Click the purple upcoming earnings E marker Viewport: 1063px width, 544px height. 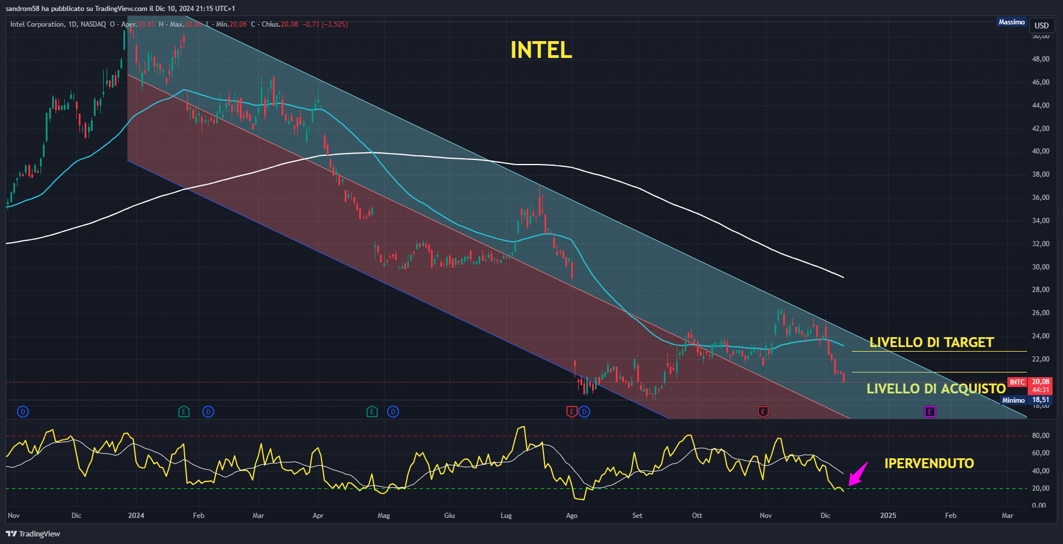pyautogui.click(x=930, y=412)
